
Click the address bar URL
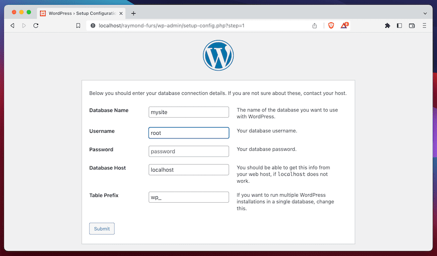click(172, 25)
